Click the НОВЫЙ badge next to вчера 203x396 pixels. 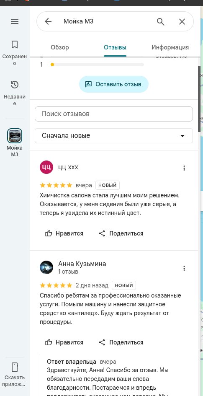(108, 185)
